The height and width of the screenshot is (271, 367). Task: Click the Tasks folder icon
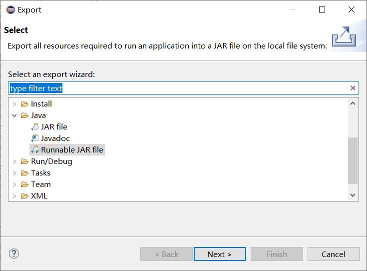pos(24,173)
